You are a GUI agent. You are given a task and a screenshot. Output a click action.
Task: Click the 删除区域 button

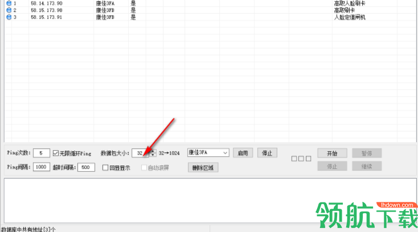click(203, 168)
